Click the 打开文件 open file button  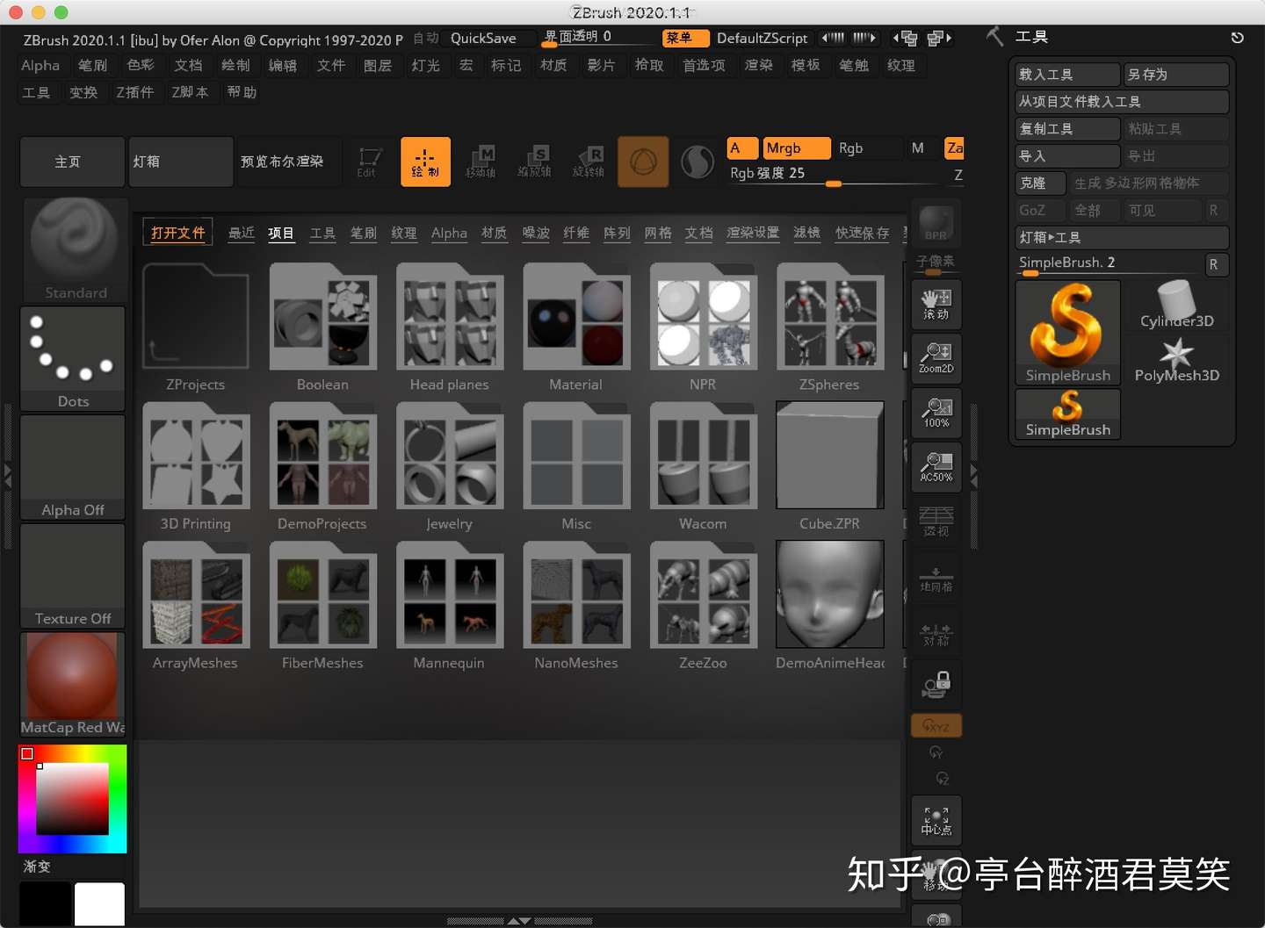[177, 233]
